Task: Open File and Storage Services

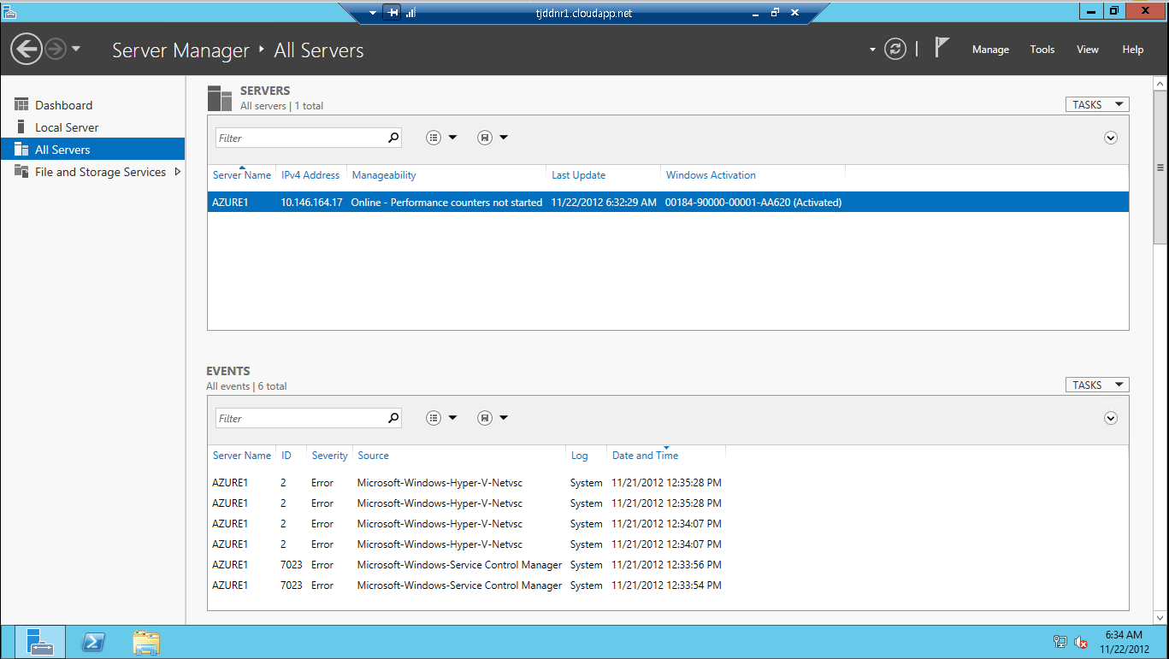Action: tap(100, 172)
